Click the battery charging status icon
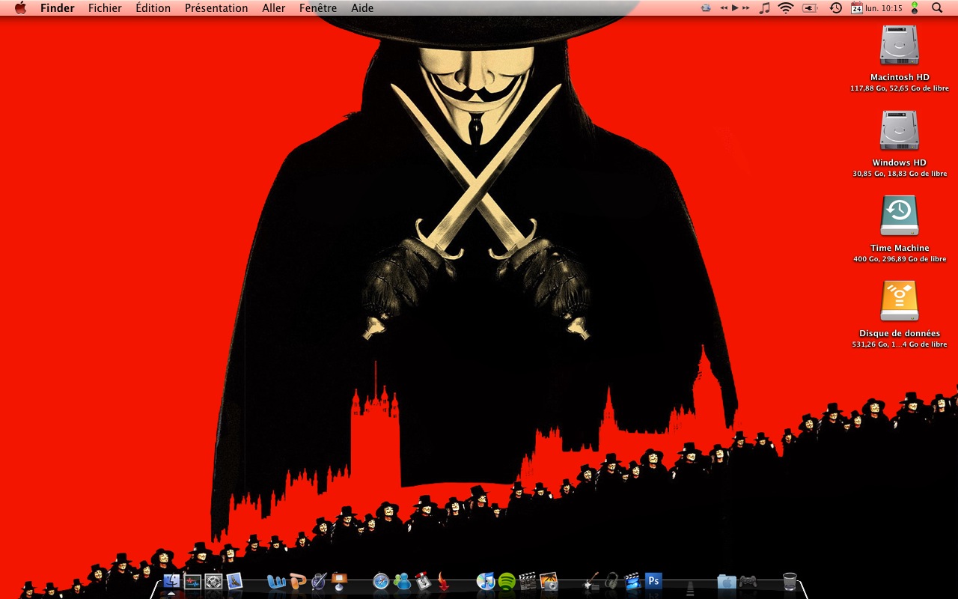Viewport: 958px width, 599px height. pyautogui.click(x=810, y=8)
